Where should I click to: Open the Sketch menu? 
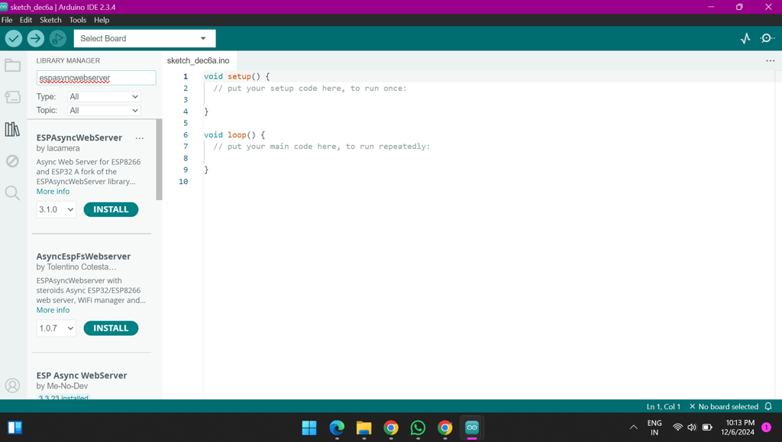50,20
